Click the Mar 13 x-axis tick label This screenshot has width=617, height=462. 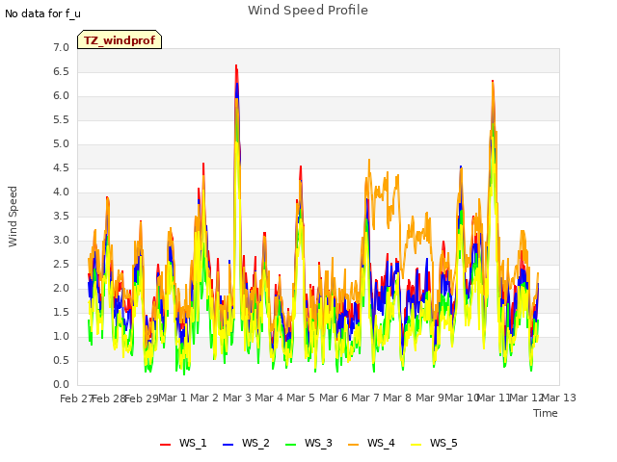pos(559,398)
